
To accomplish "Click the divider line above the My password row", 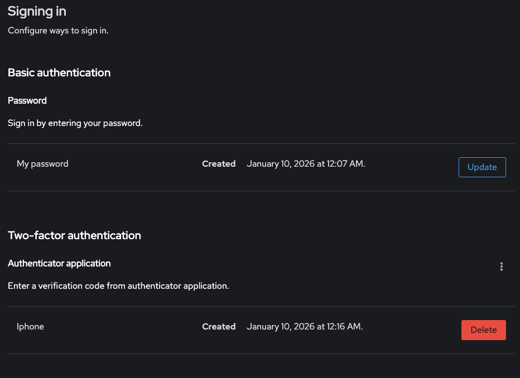I will [261, 143].
